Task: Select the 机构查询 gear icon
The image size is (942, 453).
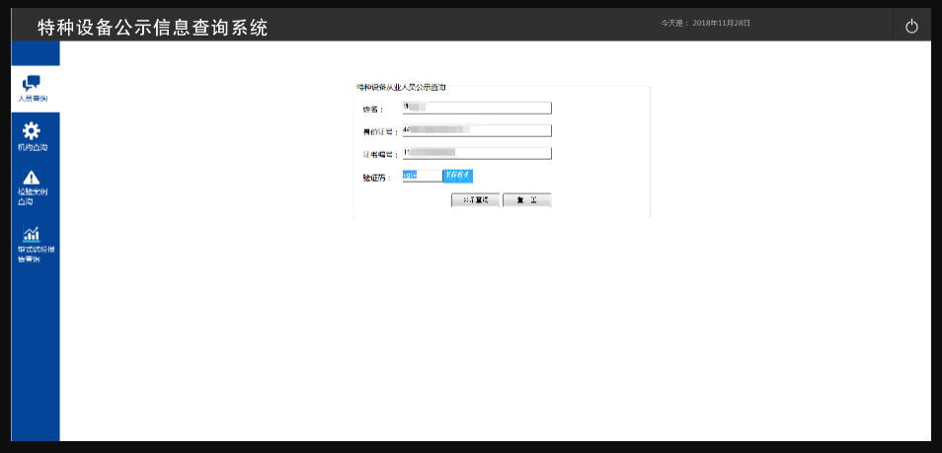Action: (x=32, y=130)
